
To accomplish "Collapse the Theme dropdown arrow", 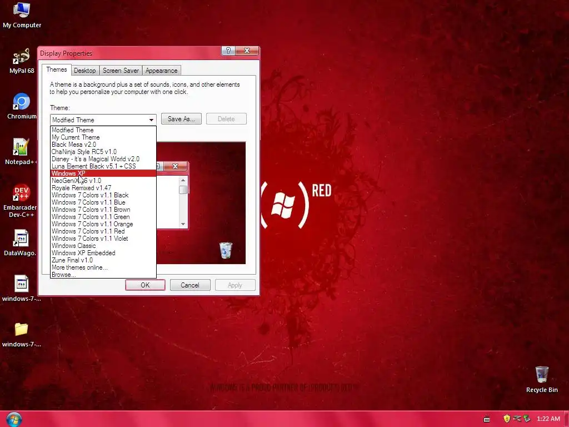I will (151, 120).
